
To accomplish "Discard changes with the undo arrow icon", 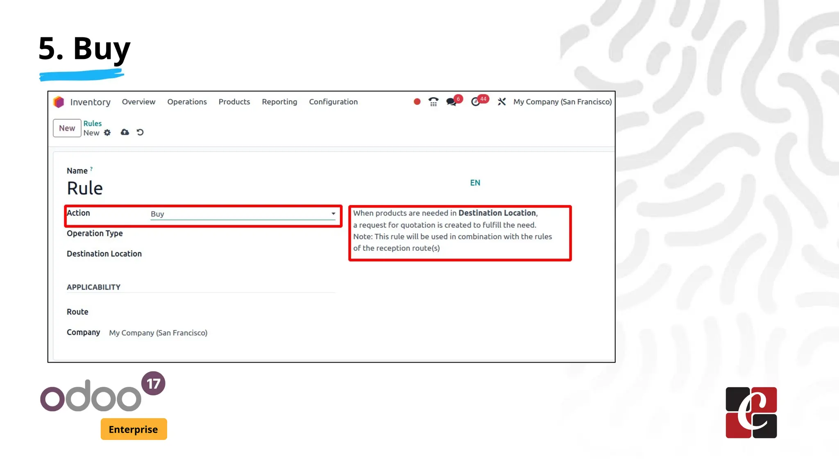I will [140, 132].
